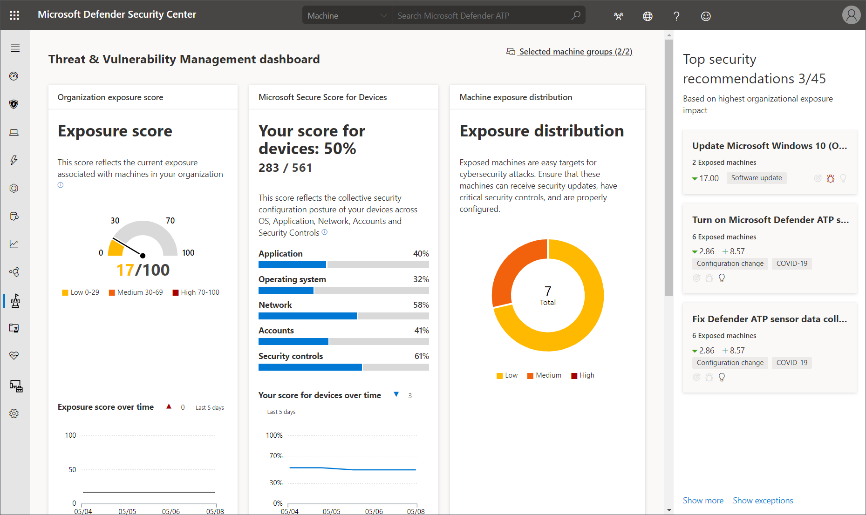Open the Alerts queue lightning icon
Image resolution: width=866 pixels, height=515 pixels.
tap(14, 160)
